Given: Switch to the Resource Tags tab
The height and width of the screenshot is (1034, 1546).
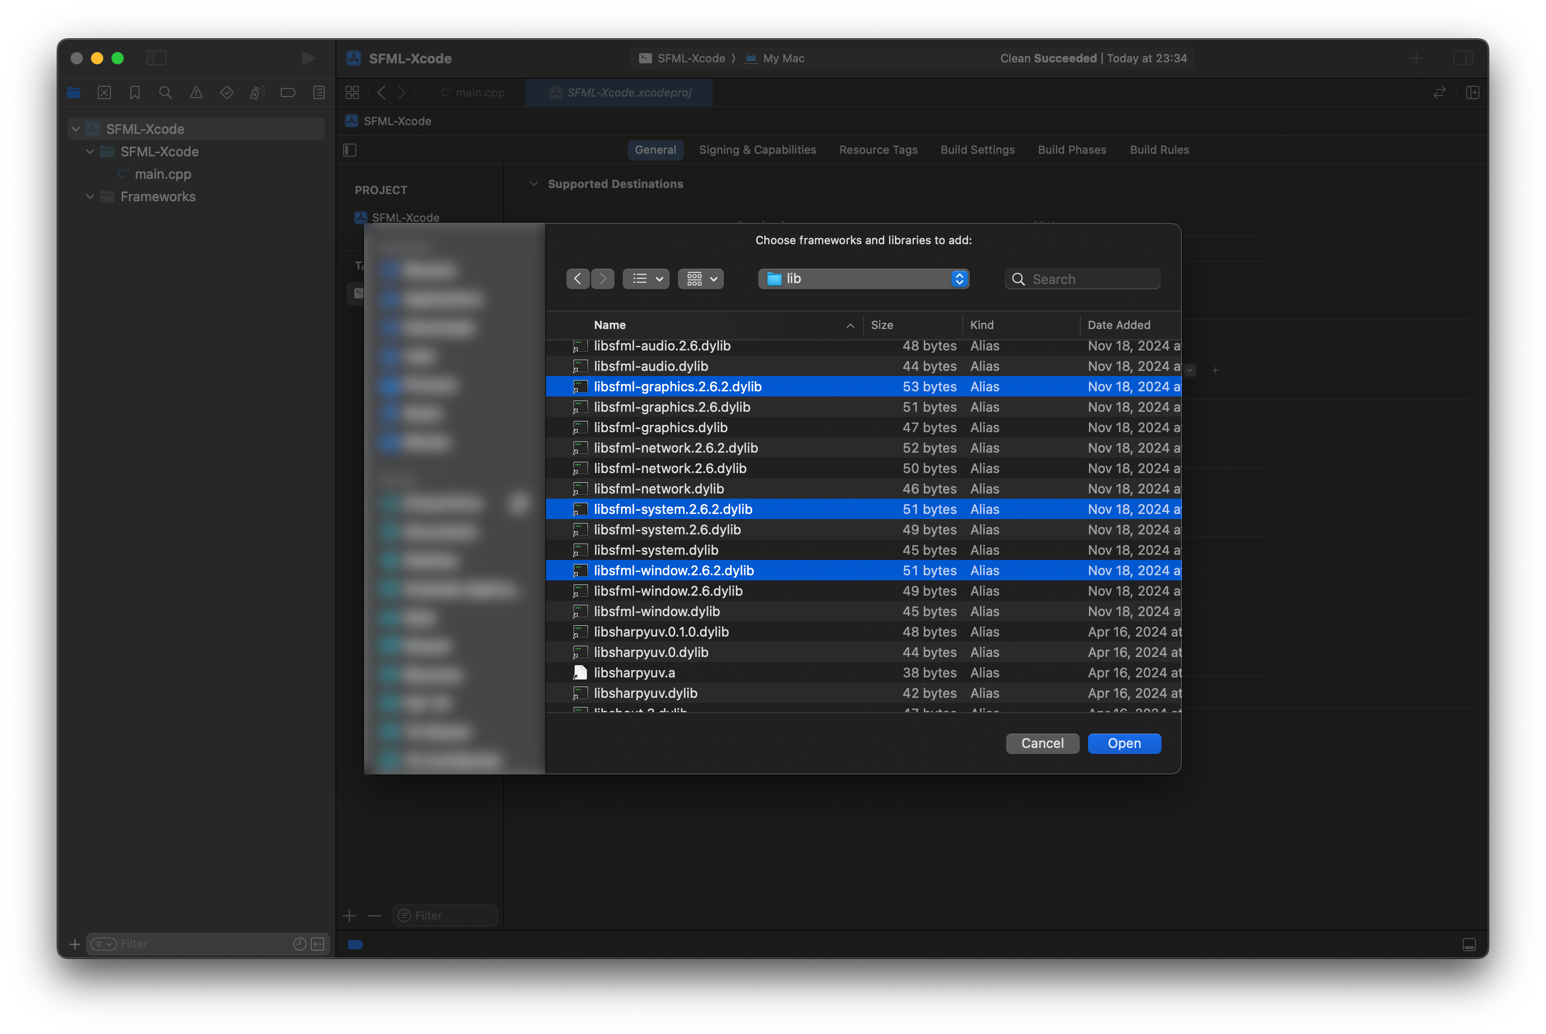Looking at the screenshot, I should coord(878,150).
